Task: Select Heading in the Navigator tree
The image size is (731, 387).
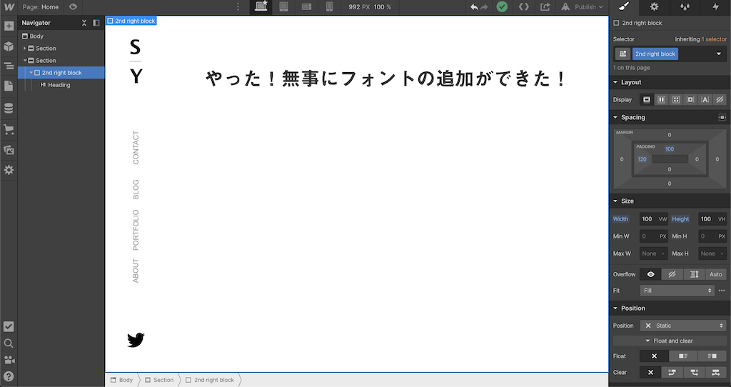Action: point(59,85)
